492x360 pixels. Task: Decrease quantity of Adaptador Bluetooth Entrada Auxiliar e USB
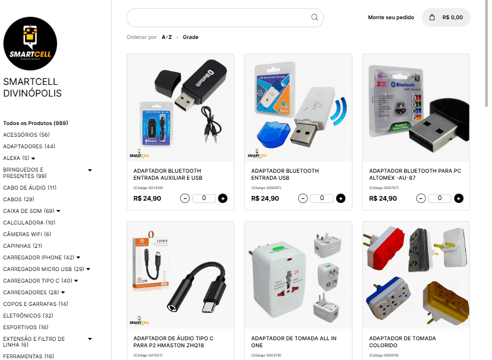[x=185, y=198]
